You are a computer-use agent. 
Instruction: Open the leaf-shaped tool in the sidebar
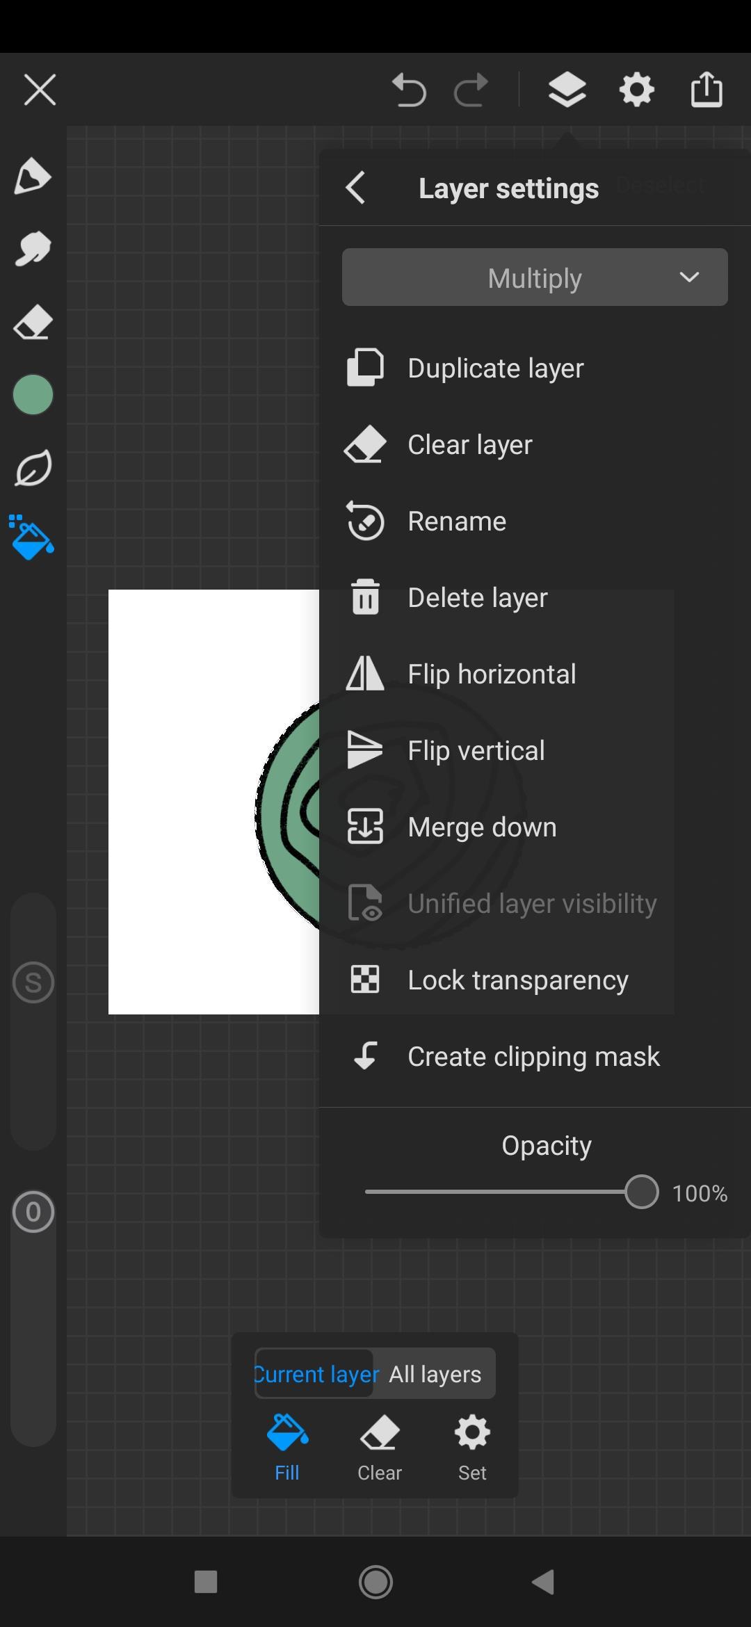[x=33, y=468]
